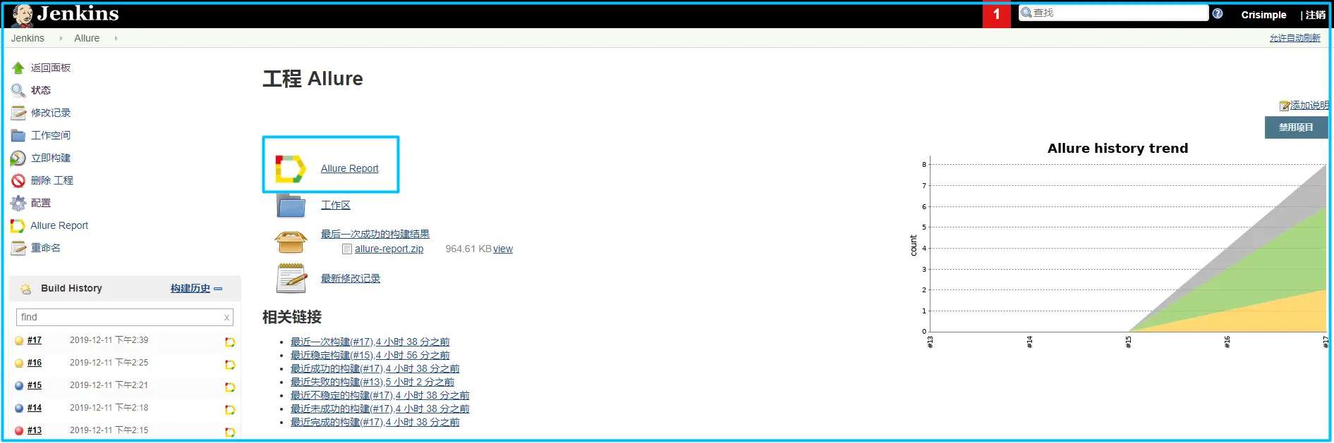Focus the build history find field
The height and width of the screenshot is (443, 1334).
tap(124, 317)
